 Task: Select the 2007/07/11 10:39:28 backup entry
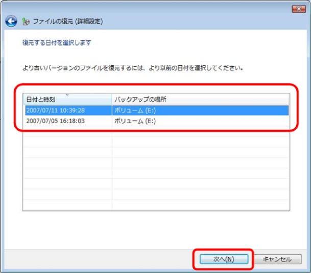56,110
